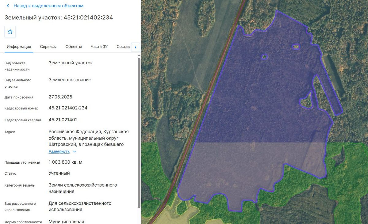Click the Категория земель label
This screenshot has height=224, width=368.
point(20,185)
